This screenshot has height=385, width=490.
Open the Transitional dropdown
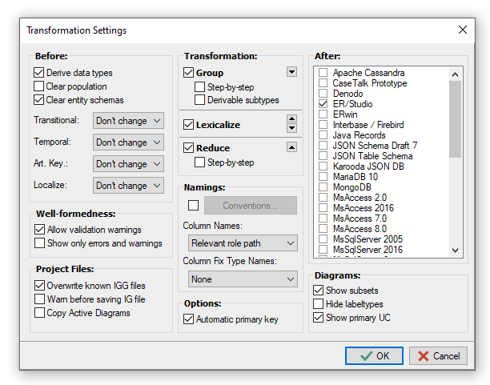point(128,121)
